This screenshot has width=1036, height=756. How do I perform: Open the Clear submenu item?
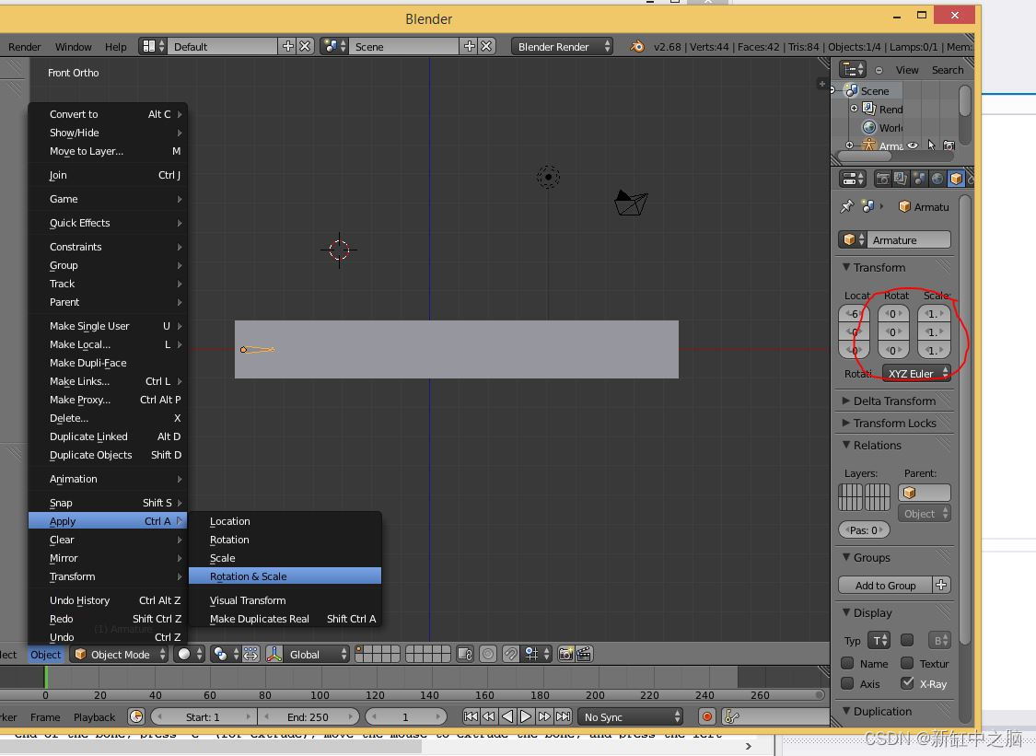(109, 540)
